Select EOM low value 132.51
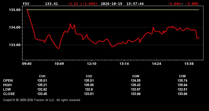 [x=182, y=89]
